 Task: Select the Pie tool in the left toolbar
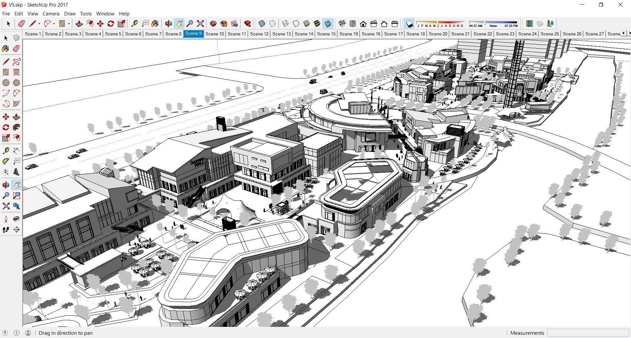(x=16, y=104)
